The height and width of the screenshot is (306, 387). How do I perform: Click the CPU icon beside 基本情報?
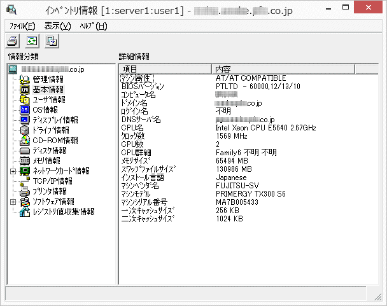(x=25, y=89)
